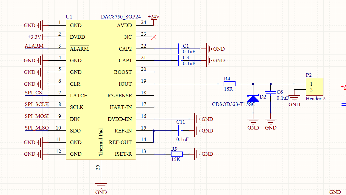
Task: Click the HART-IN pin label
Action: click(121, 107)
